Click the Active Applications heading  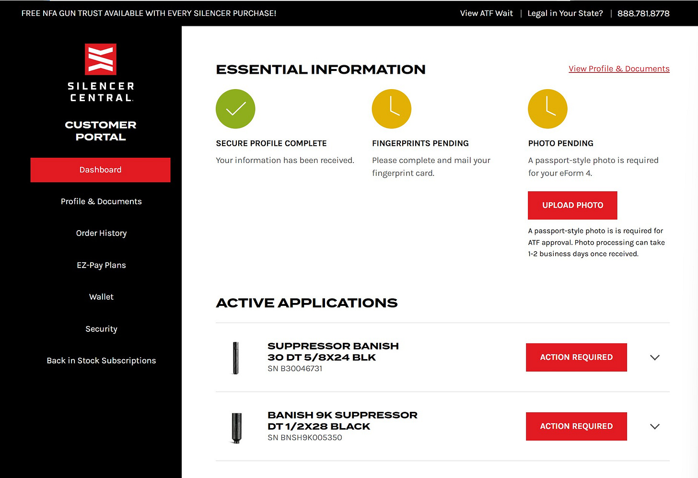tap(307, 303)
